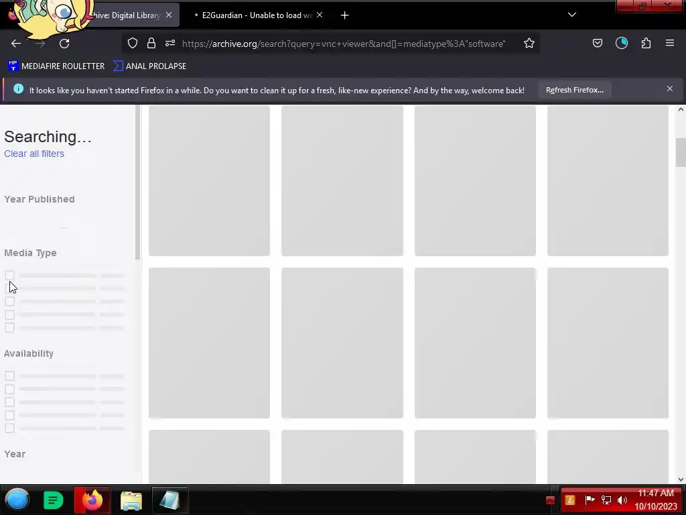Tick the fourth Availability checkbox
Image resolution: width=686 pixels, height=515 pixels.
9,415
